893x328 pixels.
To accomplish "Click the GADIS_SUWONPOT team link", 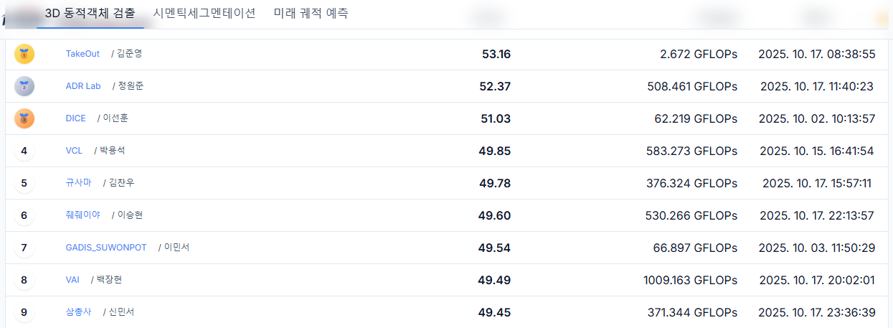I will tap(106, 248).
